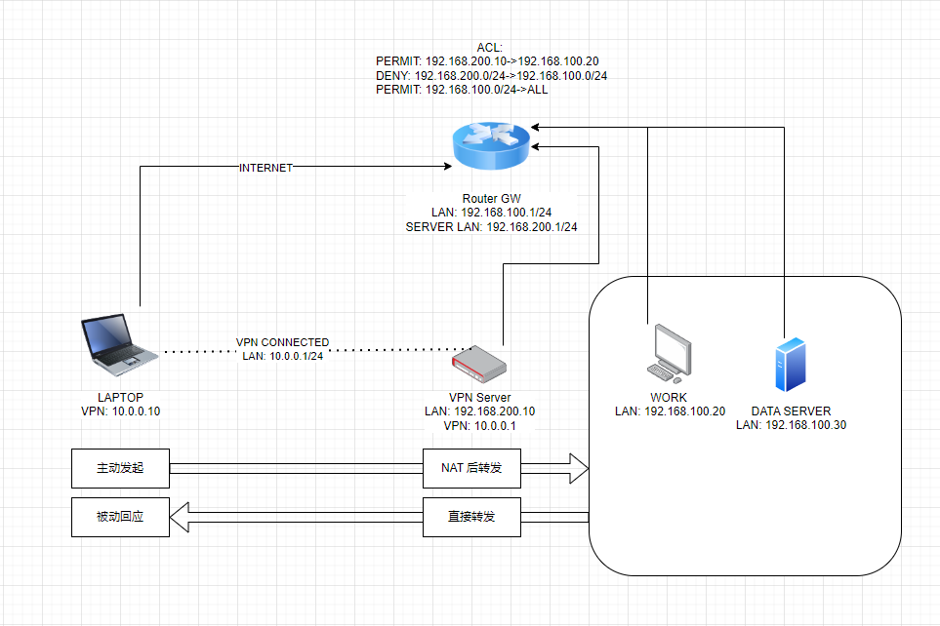
Task: Click the LAPTOP VPN 10.0.0.10 label
Action: [x=120, y=405]
